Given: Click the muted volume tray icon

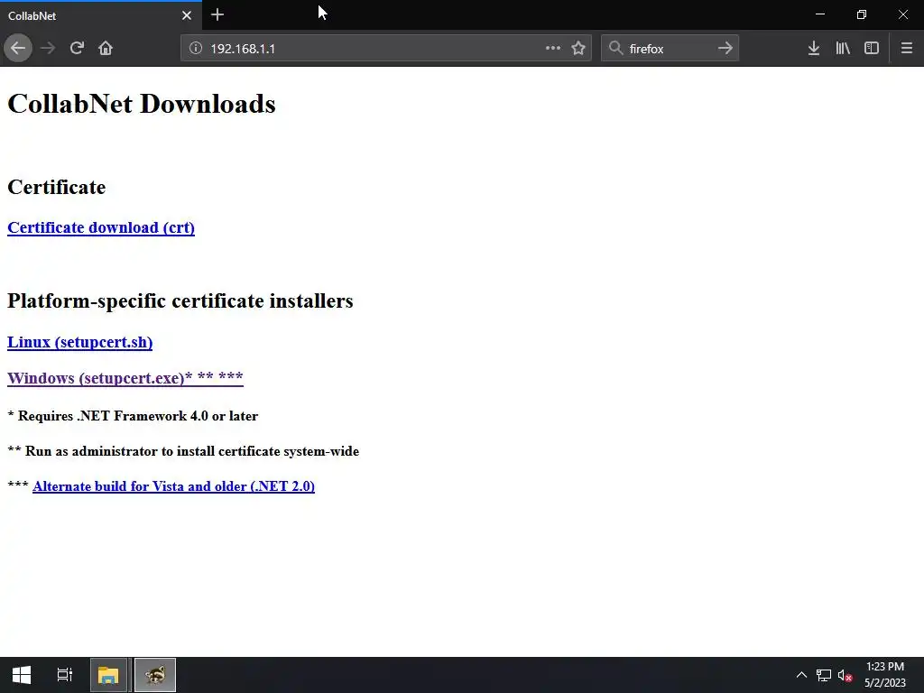Looking at the screenshot, I should pyautogui.click(x=845, y=675).
